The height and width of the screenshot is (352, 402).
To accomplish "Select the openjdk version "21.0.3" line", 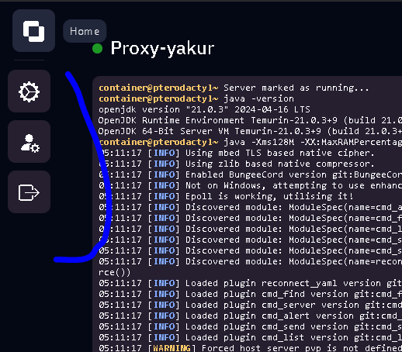I will pos(204,109).
